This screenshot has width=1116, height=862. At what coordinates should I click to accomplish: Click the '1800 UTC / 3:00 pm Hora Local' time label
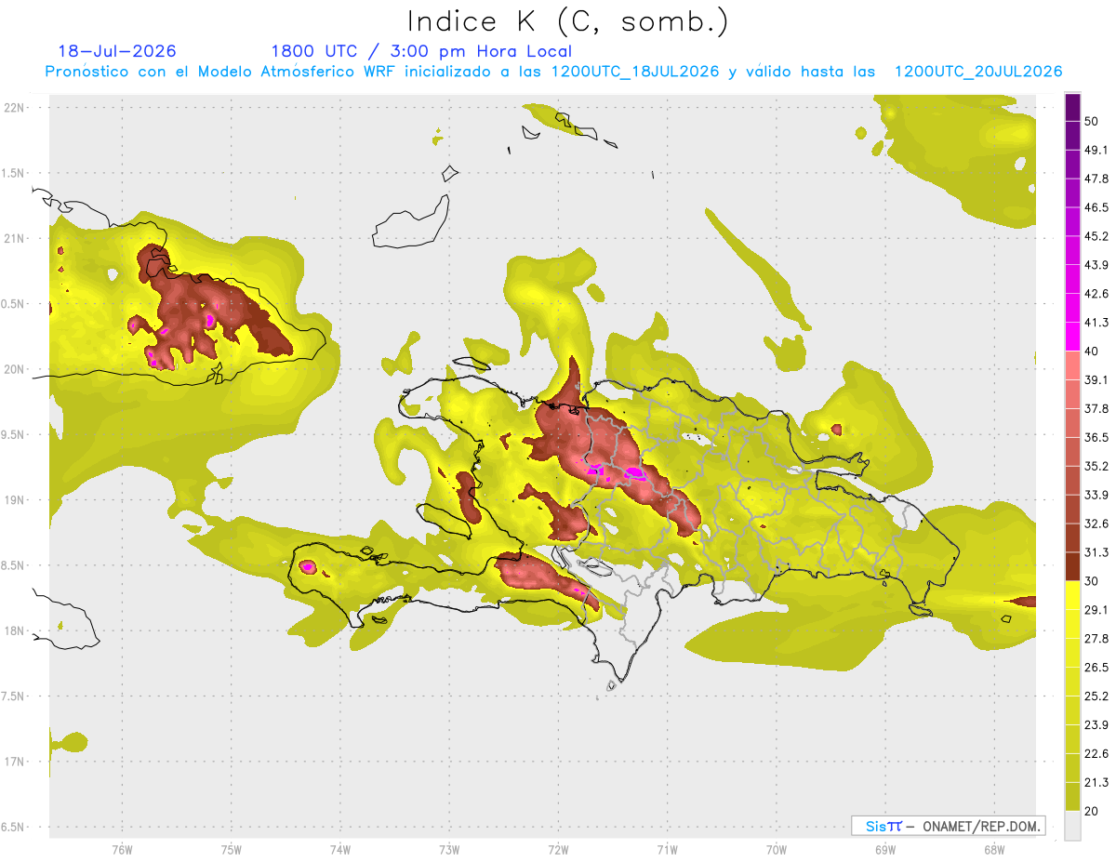coord(421,51)
